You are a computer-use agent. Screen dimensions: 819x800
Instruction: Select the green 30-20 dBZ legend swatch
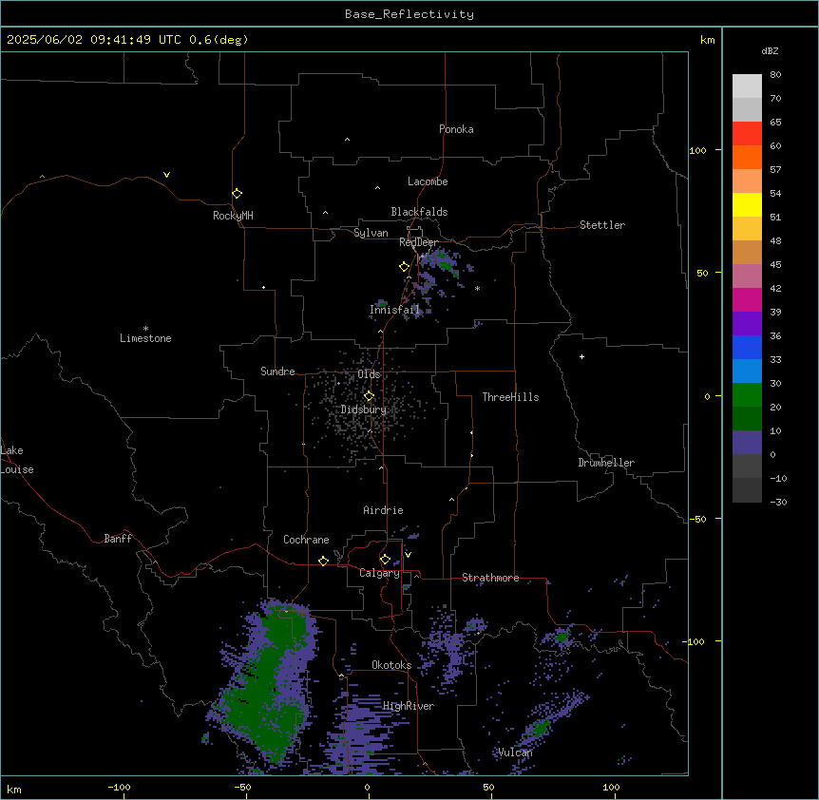pos(747,395)
